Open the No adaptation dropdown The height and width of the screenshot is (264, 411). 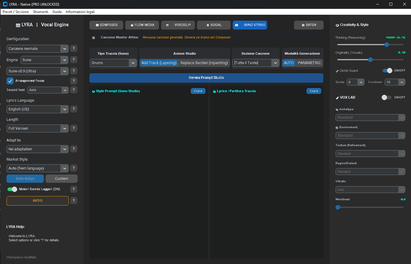coord(38,149)
